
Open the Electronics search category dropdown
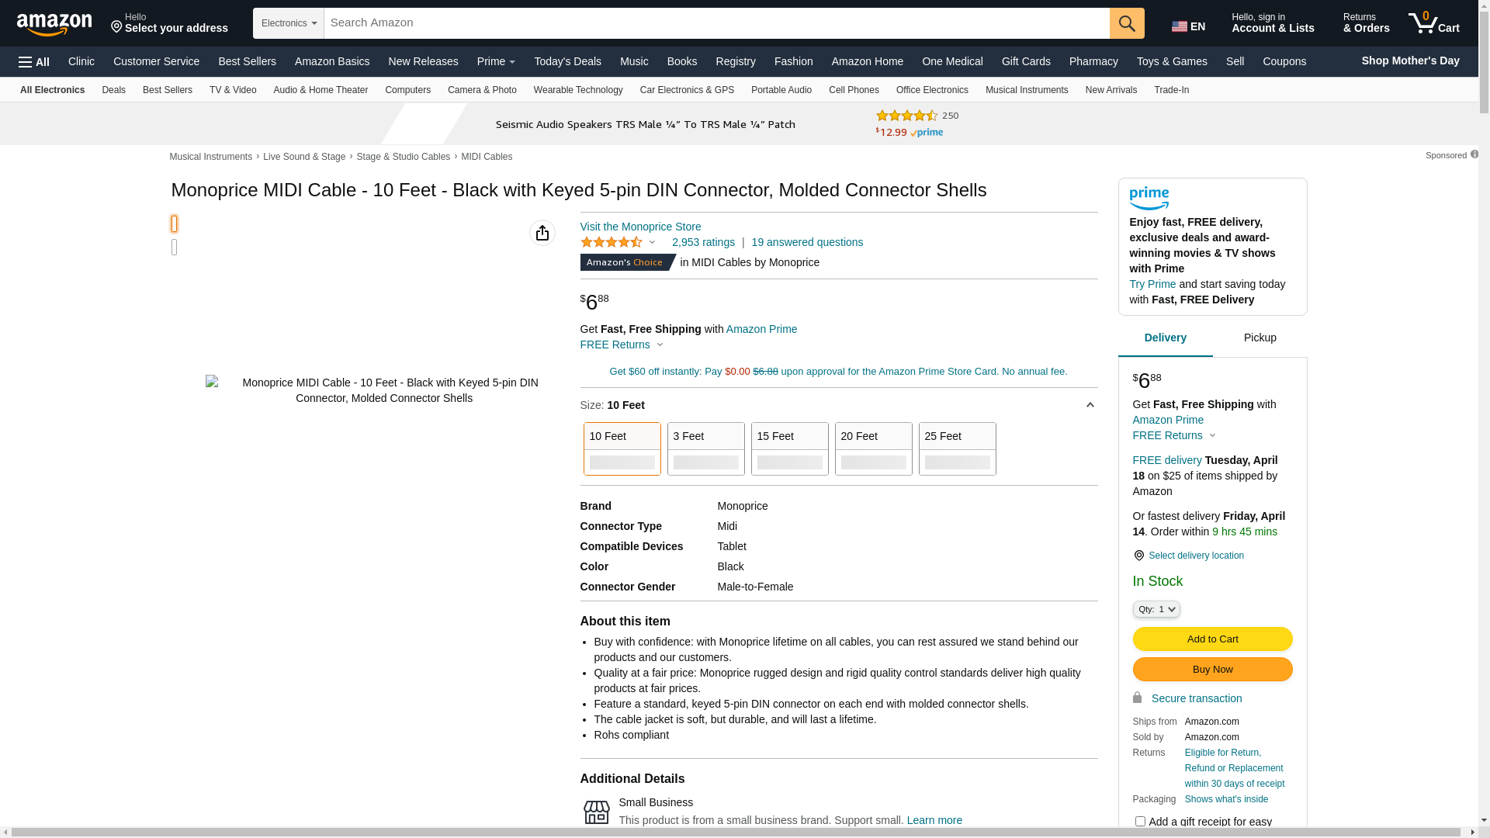click(x=289, y=23)
